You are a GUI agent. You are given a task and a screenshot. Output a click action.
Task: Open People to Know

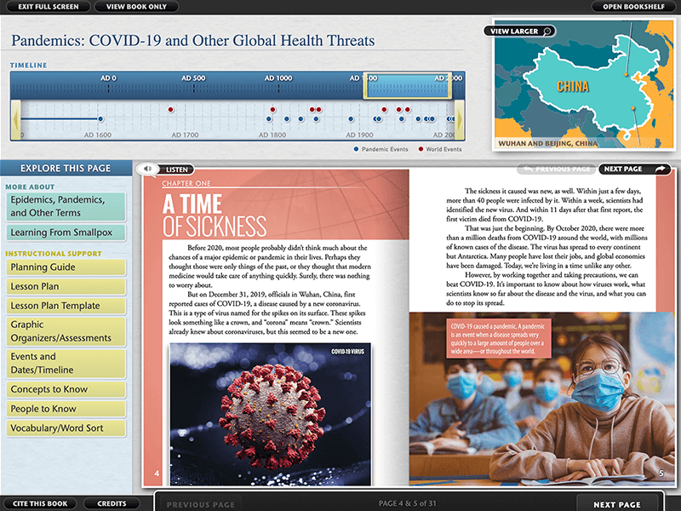(66, 409)
